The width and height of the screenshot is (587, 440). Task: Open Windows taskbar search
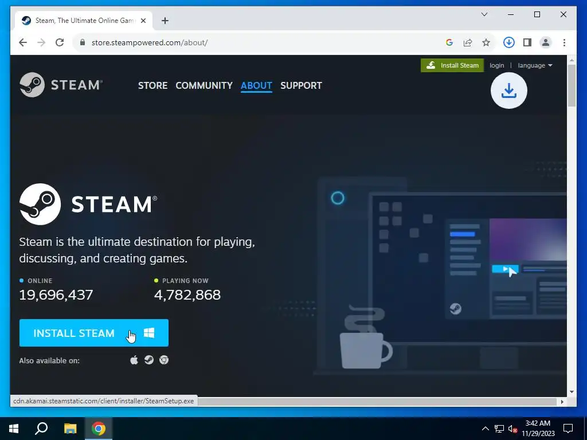pyautogui.click(x=41, y=429)
